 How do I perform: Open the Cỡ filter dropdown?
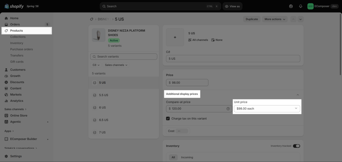point(96,65)
